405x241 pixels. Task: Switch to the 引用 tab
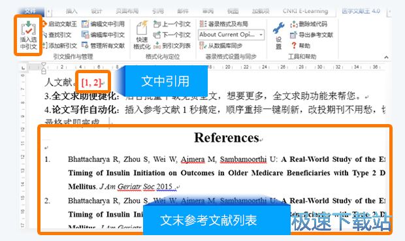click(x=157, y=11)
